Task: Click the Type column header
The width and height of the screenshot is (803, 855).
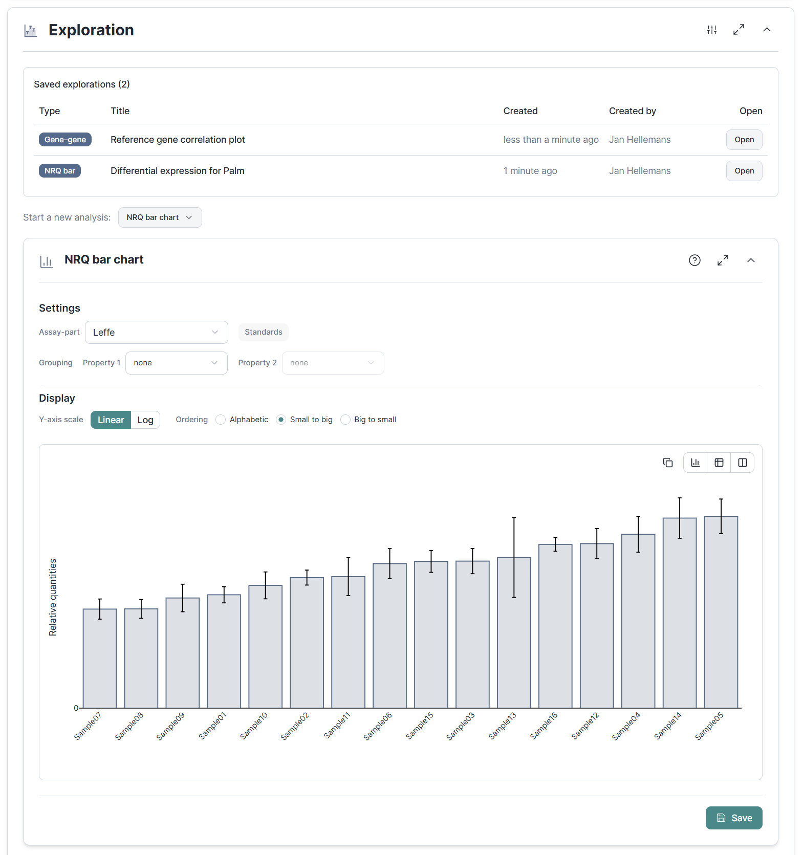Action: pyautogui.click(x=50, y=111)
